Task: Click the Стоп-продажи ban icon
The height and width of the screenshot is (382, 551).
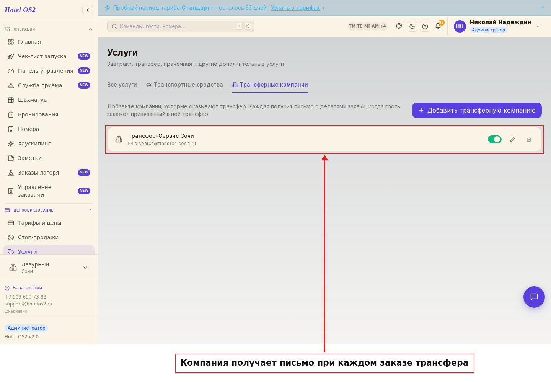Action: click(x=11, y=237)
